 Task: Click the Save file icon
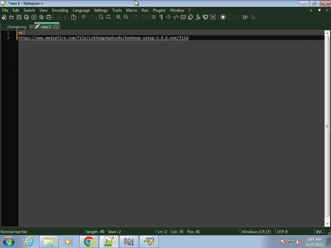click(x=19, y=17)
